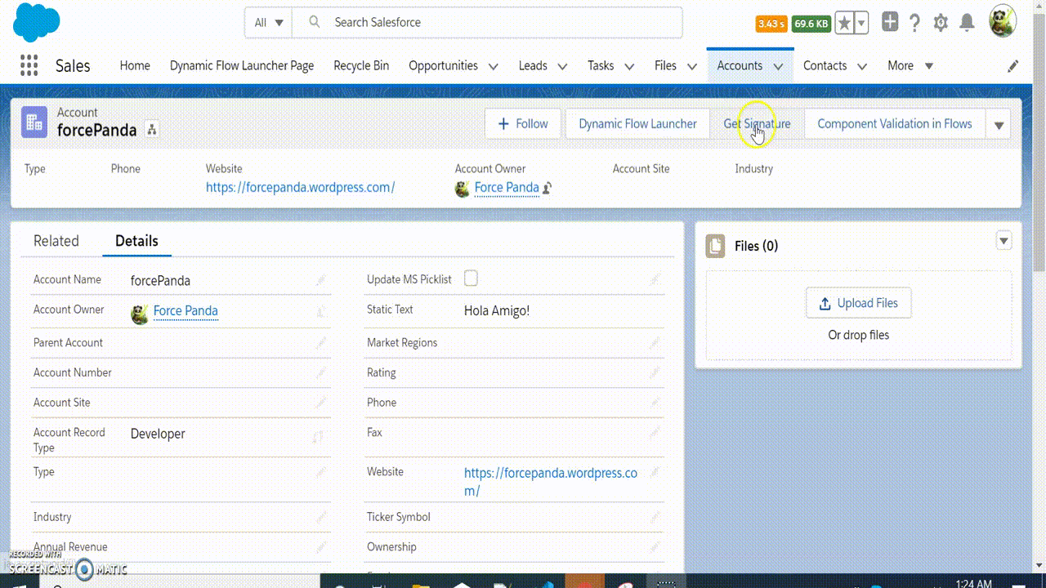Expand the Accounts tab chevron
The image size is (1046, 588).
(x=778, y=66)
